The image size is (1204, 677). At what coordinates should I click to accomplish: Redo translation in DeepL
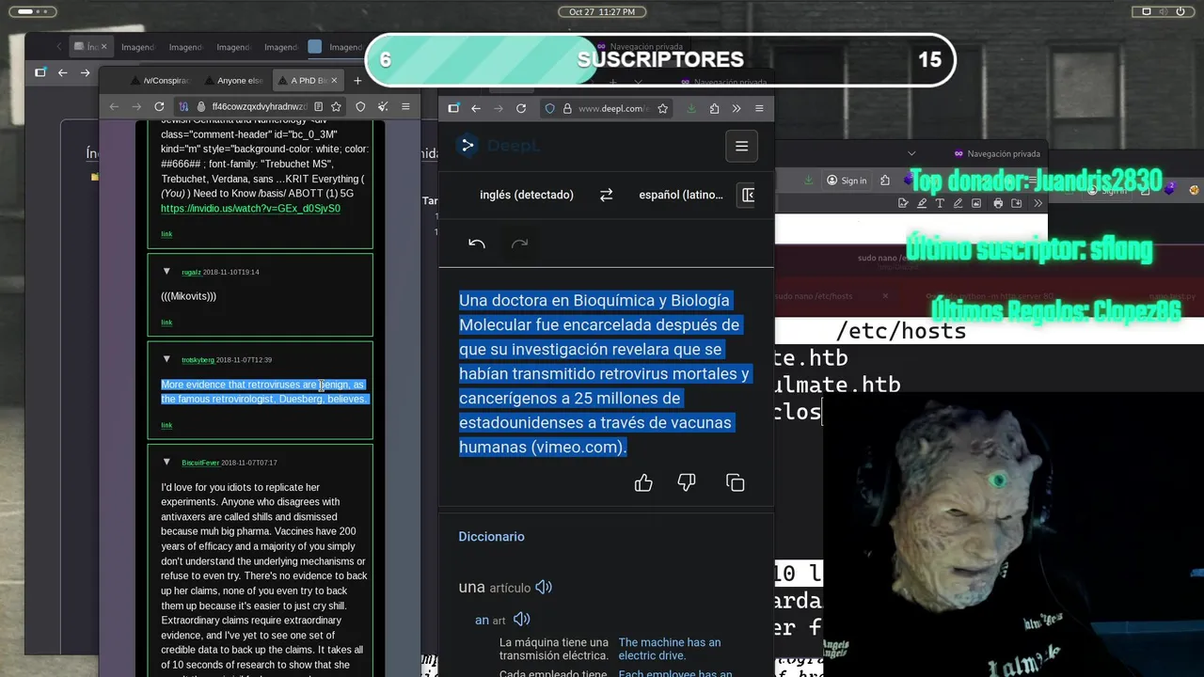click(519, 244)
